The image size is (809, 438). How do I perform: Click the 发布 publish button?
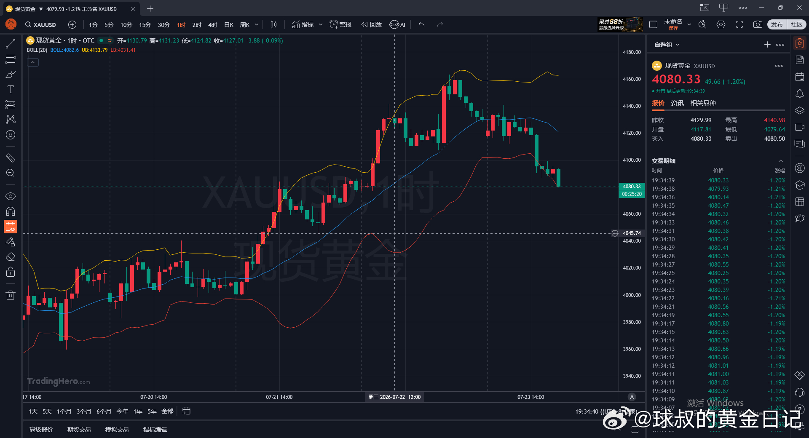click(777, 24)
